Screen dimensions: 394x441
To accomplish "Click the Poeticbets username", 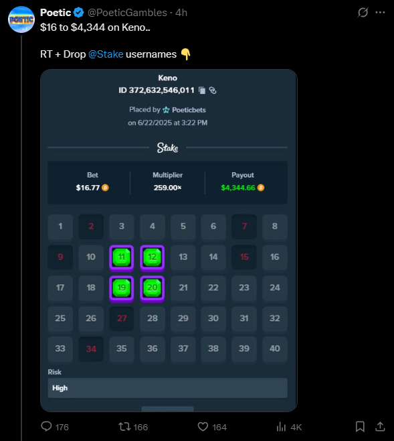I will pos(189,110).
